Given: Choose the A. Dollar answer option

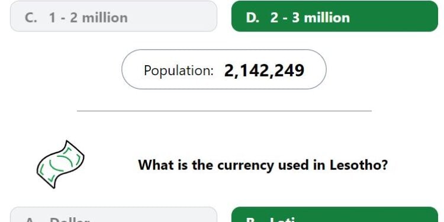Looking at the screenshot, I should (x=114, y=214).
